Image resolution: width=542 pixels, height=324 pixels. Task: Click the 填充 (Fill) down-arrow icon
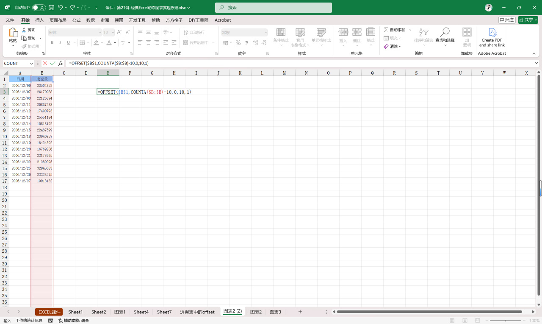pos(386,38)
